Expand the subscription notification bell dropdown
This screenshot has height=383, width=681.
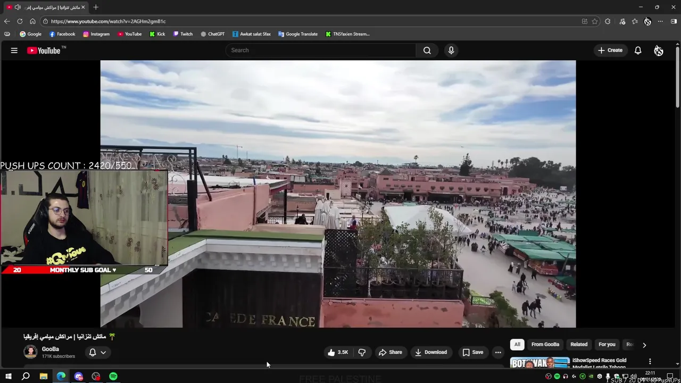click(97, 352)
